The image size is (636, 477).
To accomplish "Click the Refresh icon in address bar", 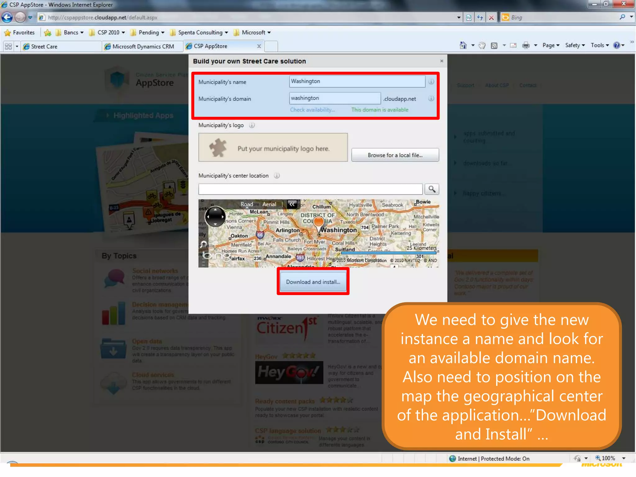I will (480, 18).
